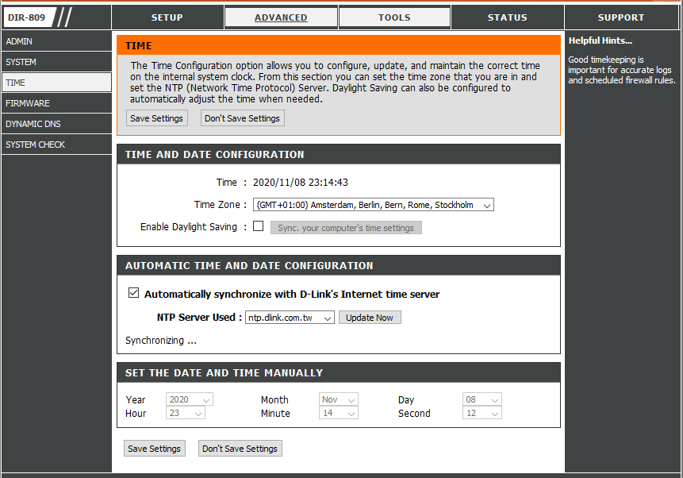The width and height of the screenshot is (683, 478).
Task: Open the Minute dropdown
Action: pyautogui.click(x=339, y=413)
